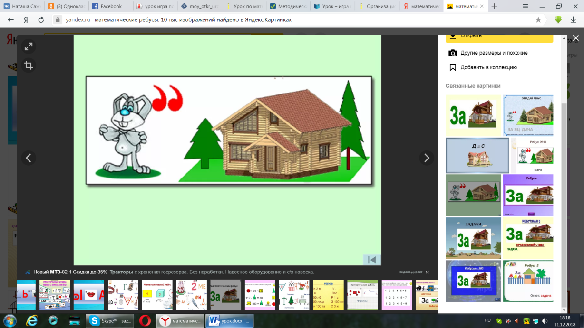Jump to first thumbnail strip button
The image size is (584, 328).
pyautogui.click(x=372, y=260)
